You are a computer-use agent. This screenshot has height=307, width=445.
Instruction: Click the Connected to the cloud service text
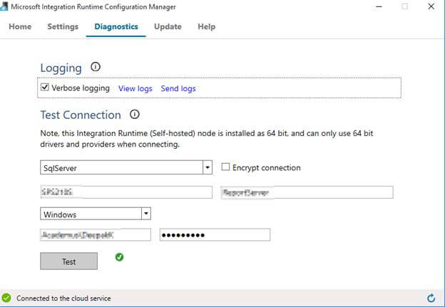pos(63,298)
